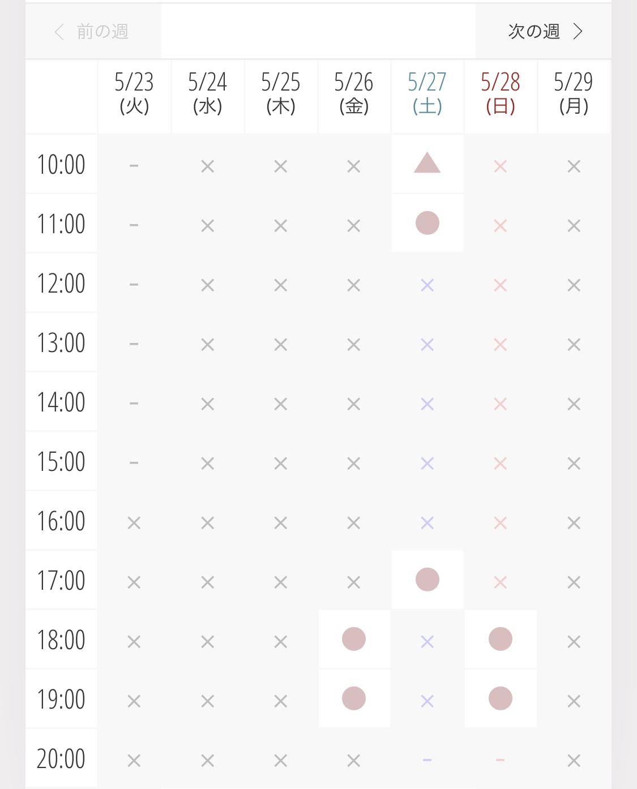Choose the 5/28 Sunday 18:00 circle slot
The height and width of the screenshot is (789, 637).
tap(501, 639)
